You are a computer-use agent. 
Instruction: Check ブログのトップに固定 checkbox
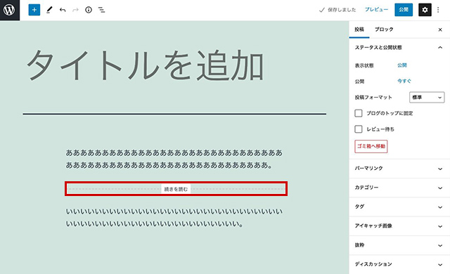pyautogui.click(x=359, y=113)
